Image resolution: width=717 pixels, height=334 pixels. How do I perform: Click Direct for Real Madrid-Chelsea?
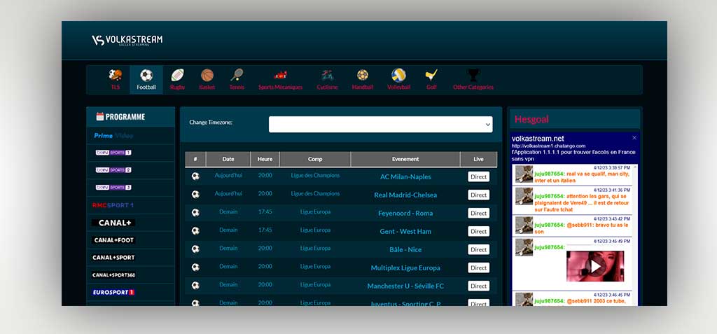coord(478,195)
